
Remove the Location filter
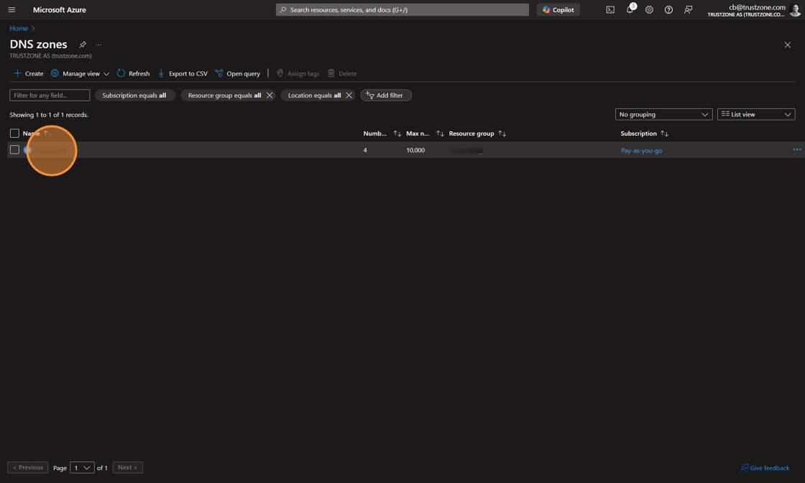tap(349, 95)
